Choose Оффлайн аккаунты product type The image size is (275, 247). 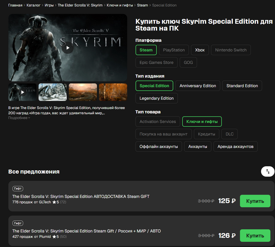(158, 147)
